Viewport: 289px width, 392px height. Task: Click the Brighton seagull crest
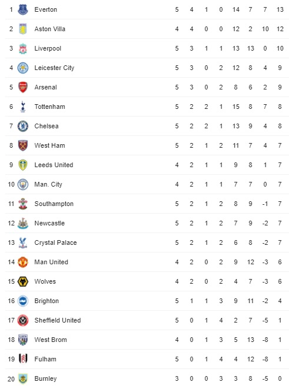point(23,301)
